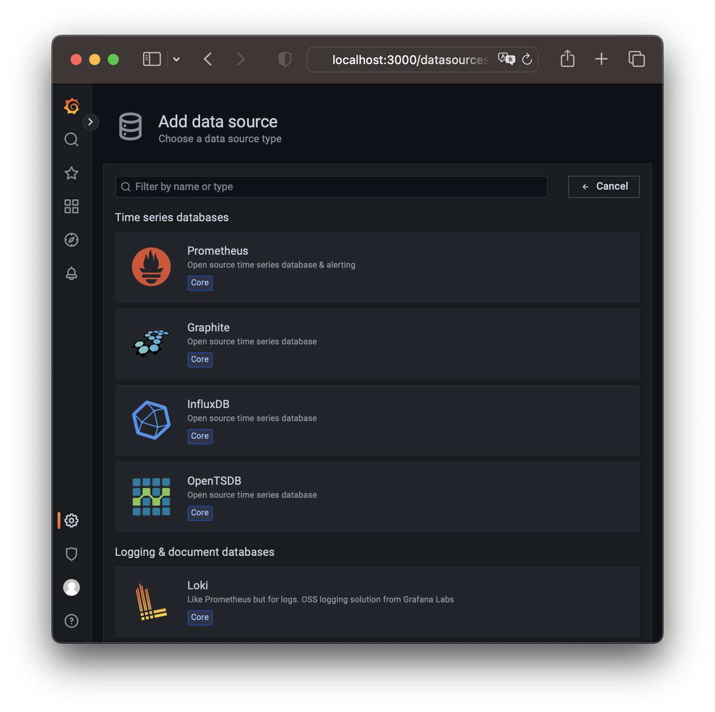715x712 pixels.
Task: Click the 'Add data source' page title
Action: pyautogui.click(x=218, y=122)
